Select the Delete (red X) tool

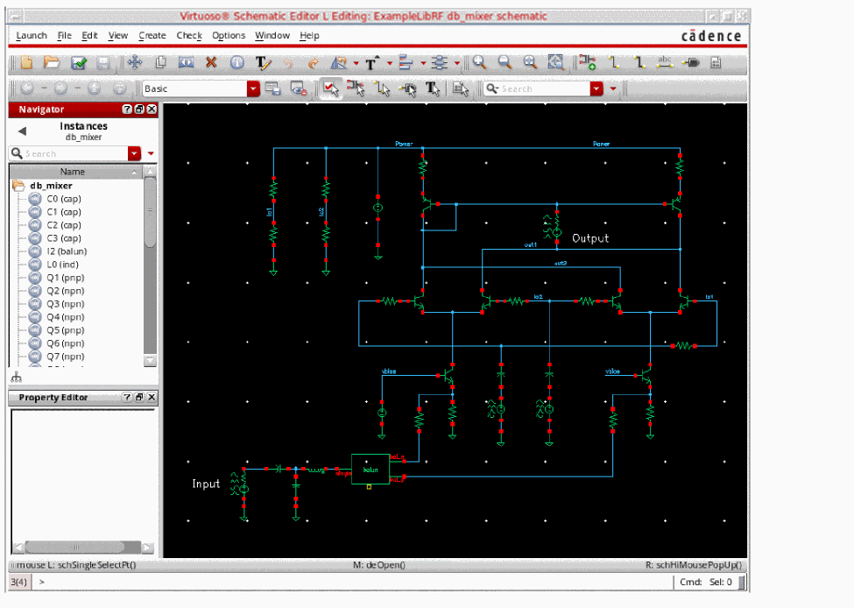point(211,63)
